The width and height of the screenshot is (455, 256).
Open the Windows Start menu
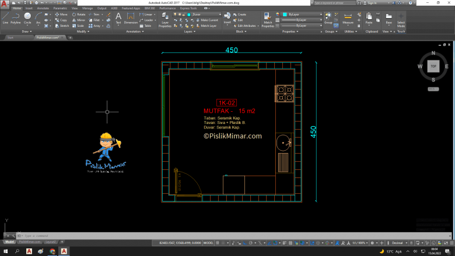coord(5,251)
